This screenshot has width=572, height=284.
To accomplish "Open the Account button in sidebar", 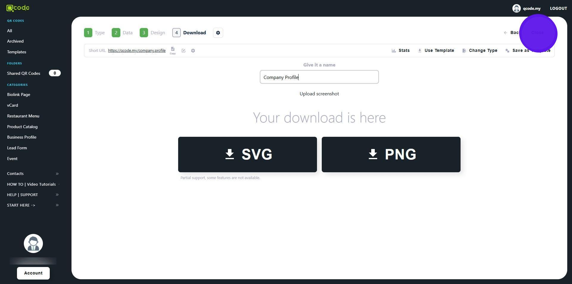I will (x=33, y=273).
